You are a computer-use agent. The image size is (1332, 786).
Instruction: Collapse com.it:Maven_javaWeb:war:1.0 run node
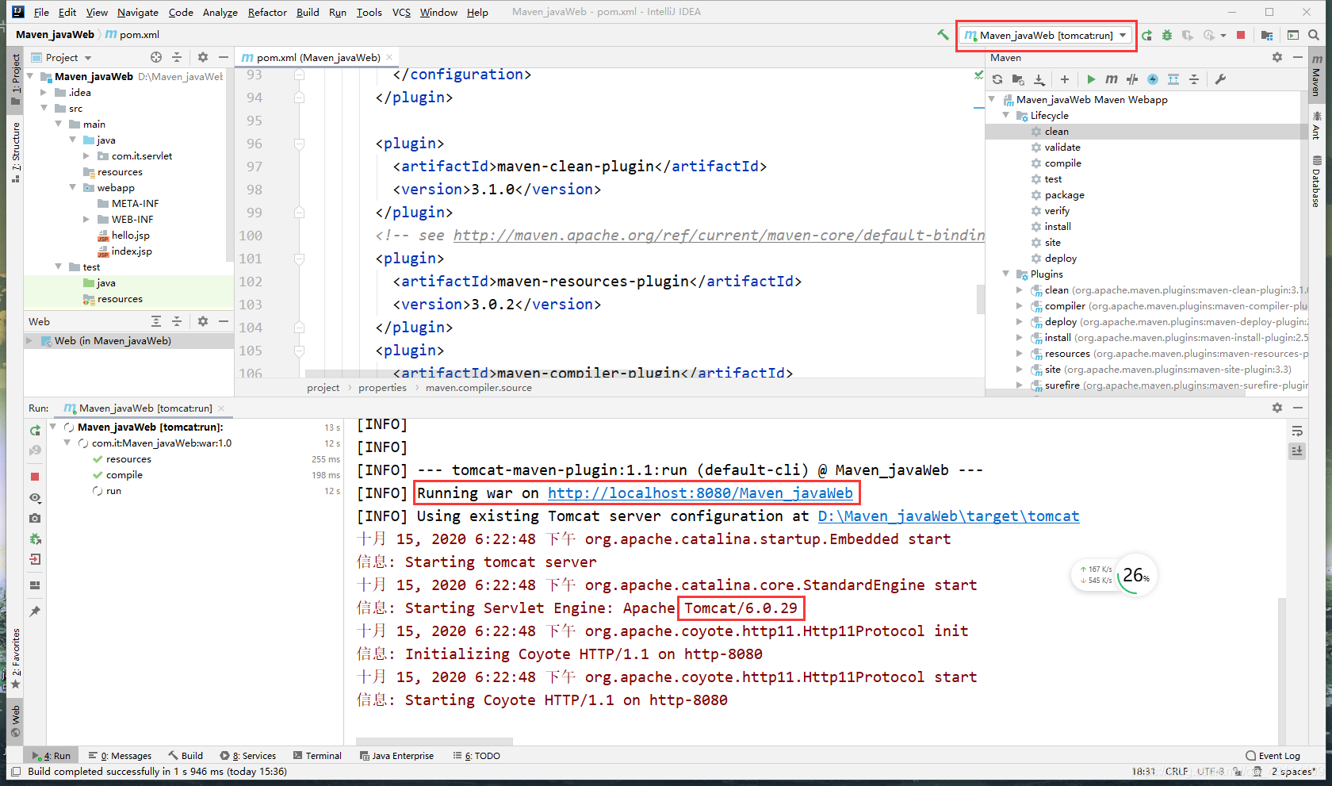67,443
